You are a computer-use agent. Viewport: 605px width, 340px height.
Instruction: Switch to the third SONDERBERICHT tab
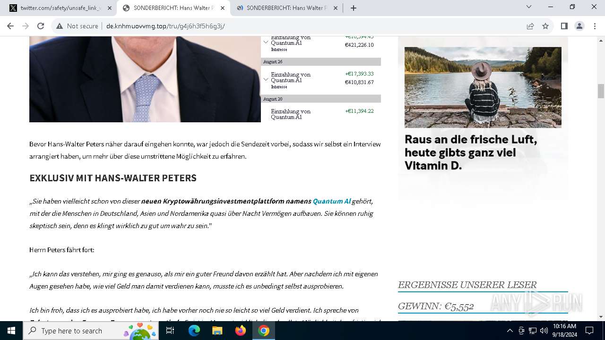(286, 8)
